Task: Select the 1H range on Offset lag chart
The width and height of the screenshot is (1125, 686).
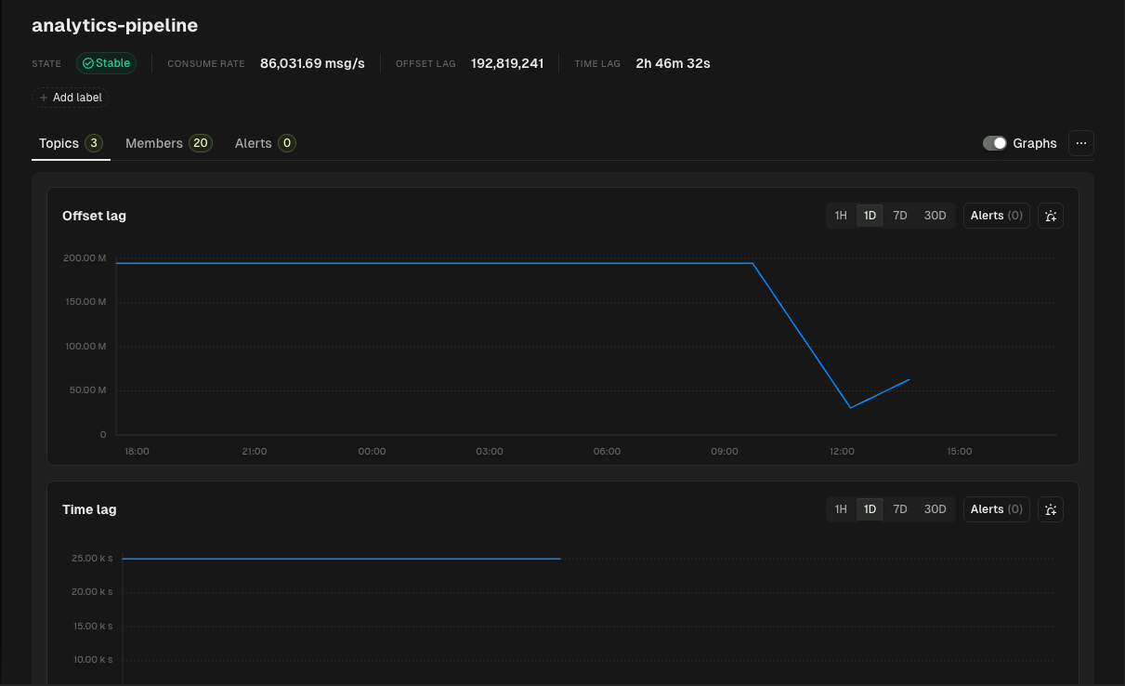Action: tap(841, 215)
